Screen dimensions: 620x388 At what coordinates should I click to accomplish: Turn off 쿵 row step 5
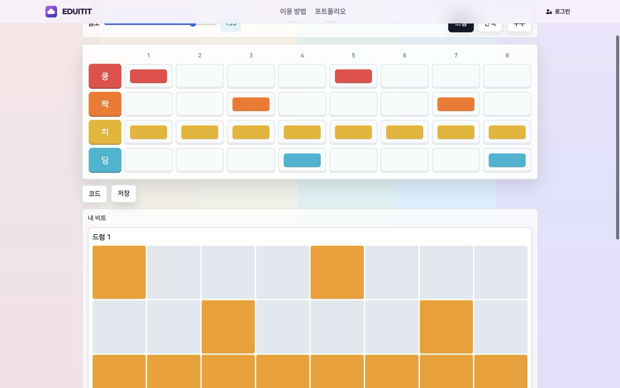tap(353, 76)
